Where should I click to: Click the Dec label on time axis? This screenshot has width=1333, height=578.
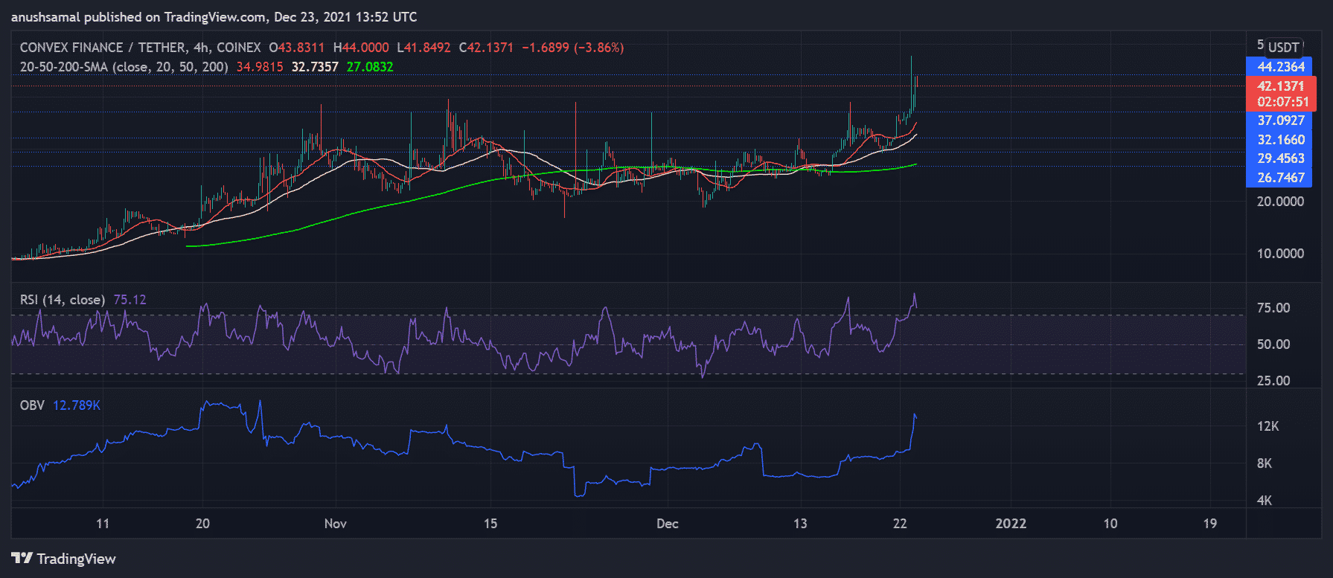(668, 524)
